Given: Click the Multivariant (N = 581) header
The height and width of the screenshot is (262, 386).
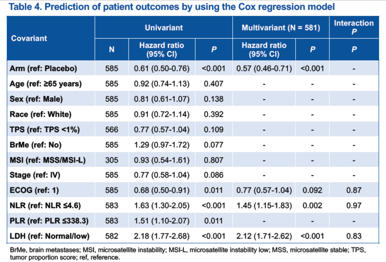Looking at the screenshot, I should pos(281,28).
